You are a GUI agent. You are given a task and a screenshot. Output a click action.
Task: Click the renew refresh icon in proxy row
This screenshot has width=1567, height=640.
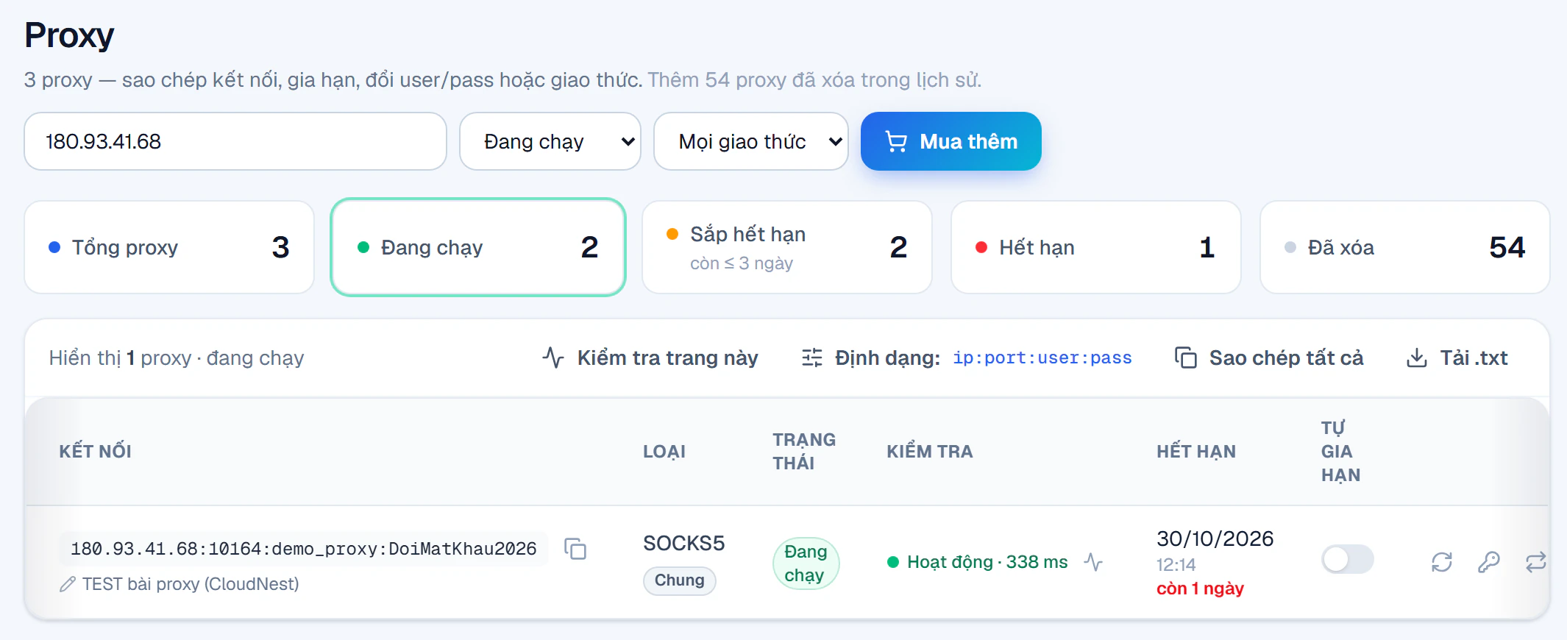1442,562
